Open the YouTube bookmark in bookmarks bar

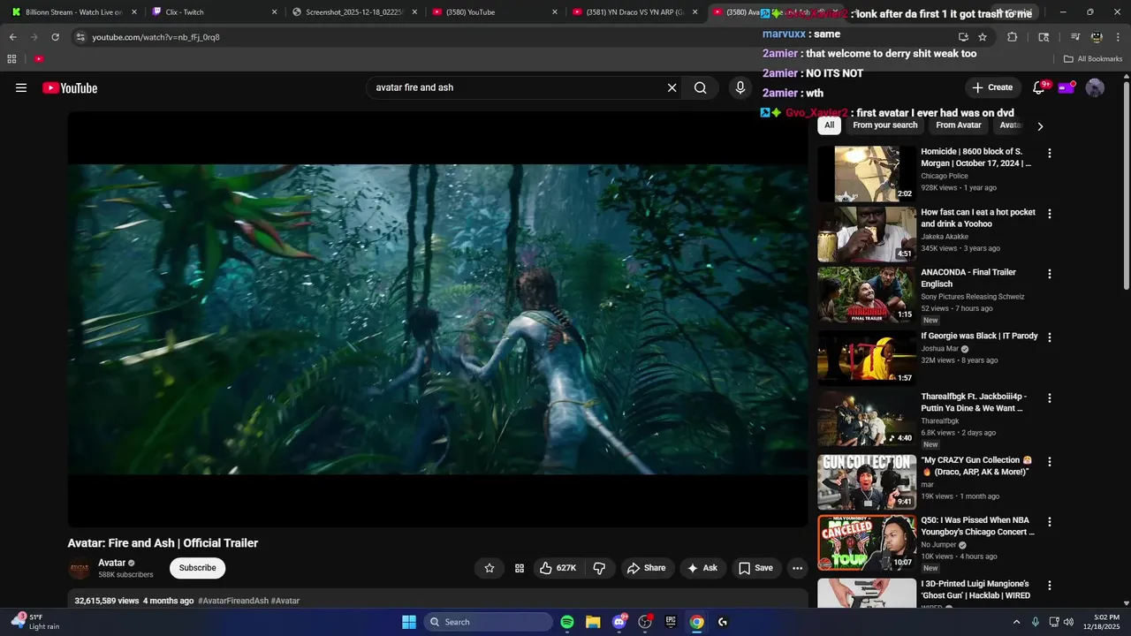coord(39,59)
